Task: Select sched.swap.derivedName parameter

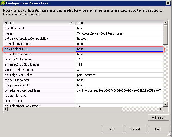Action: [x=39, y=90]
